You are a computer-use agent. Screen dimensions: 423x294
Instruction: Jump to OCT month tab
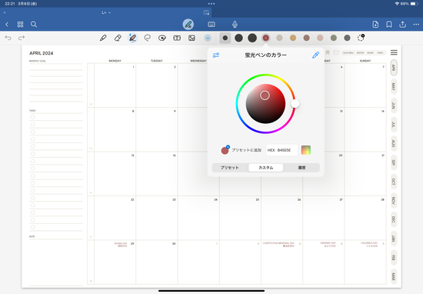point(394,182)
